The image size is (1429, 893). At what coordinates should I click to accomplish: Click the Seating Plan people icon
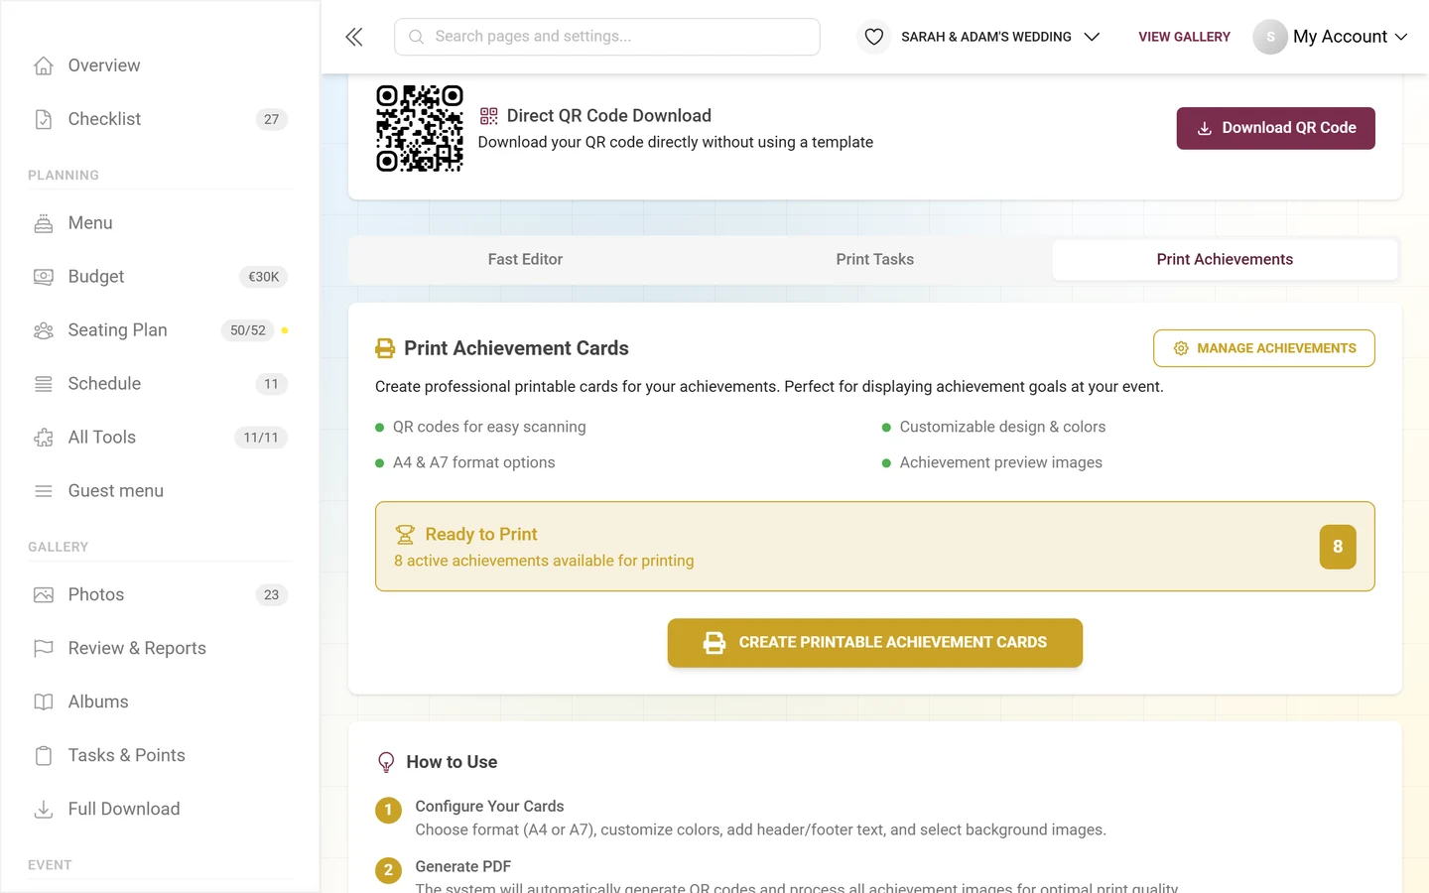[x=44, y=330]
